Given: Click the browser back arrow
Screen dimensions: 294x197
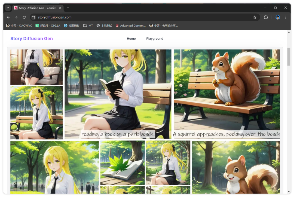Looking at the screenshot, I should point(8,17).
